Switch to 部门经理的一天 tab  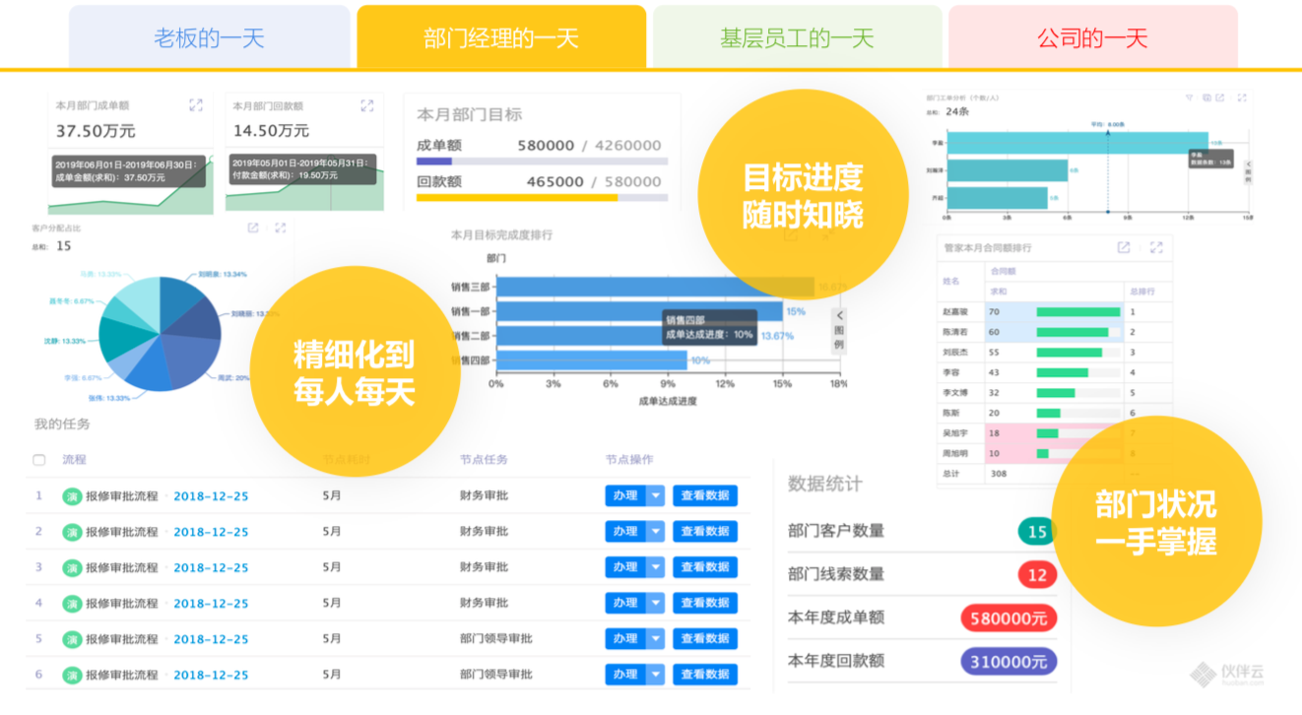click(501, 37)
